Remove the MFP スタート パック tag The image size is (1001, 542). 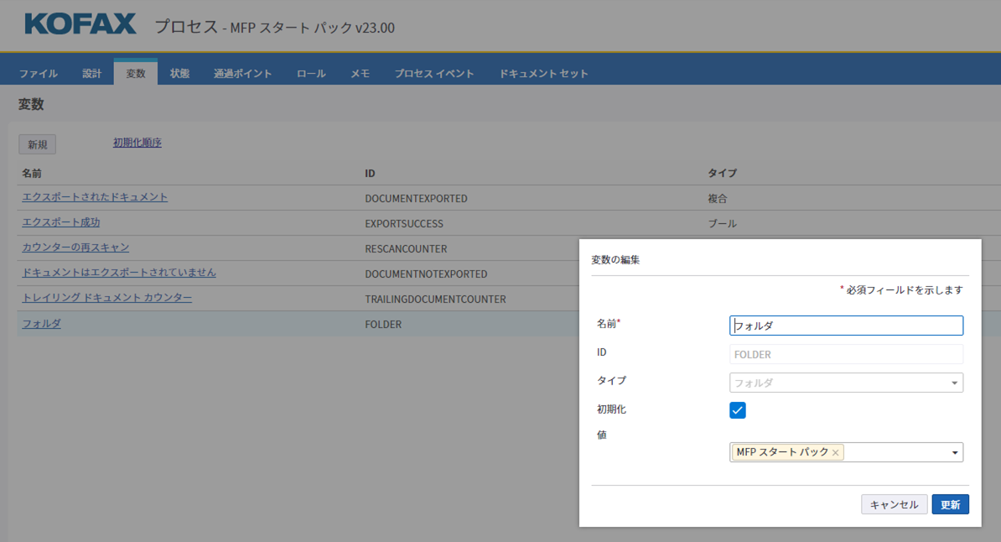835,453
